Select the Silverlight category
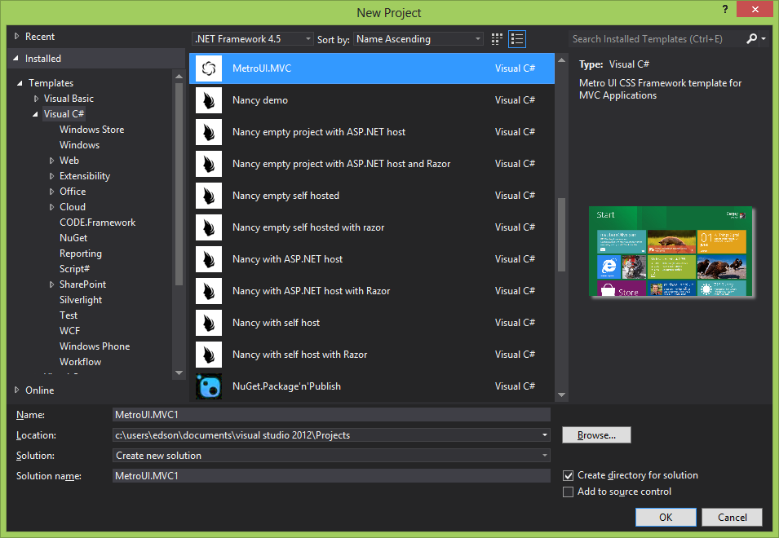The image size is (779, 538). [x=81, y=300]
